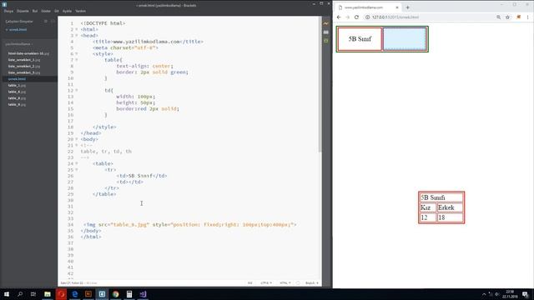Open Yardım menu in Brackets
The image size is (534, 300).
pos(80,11)
